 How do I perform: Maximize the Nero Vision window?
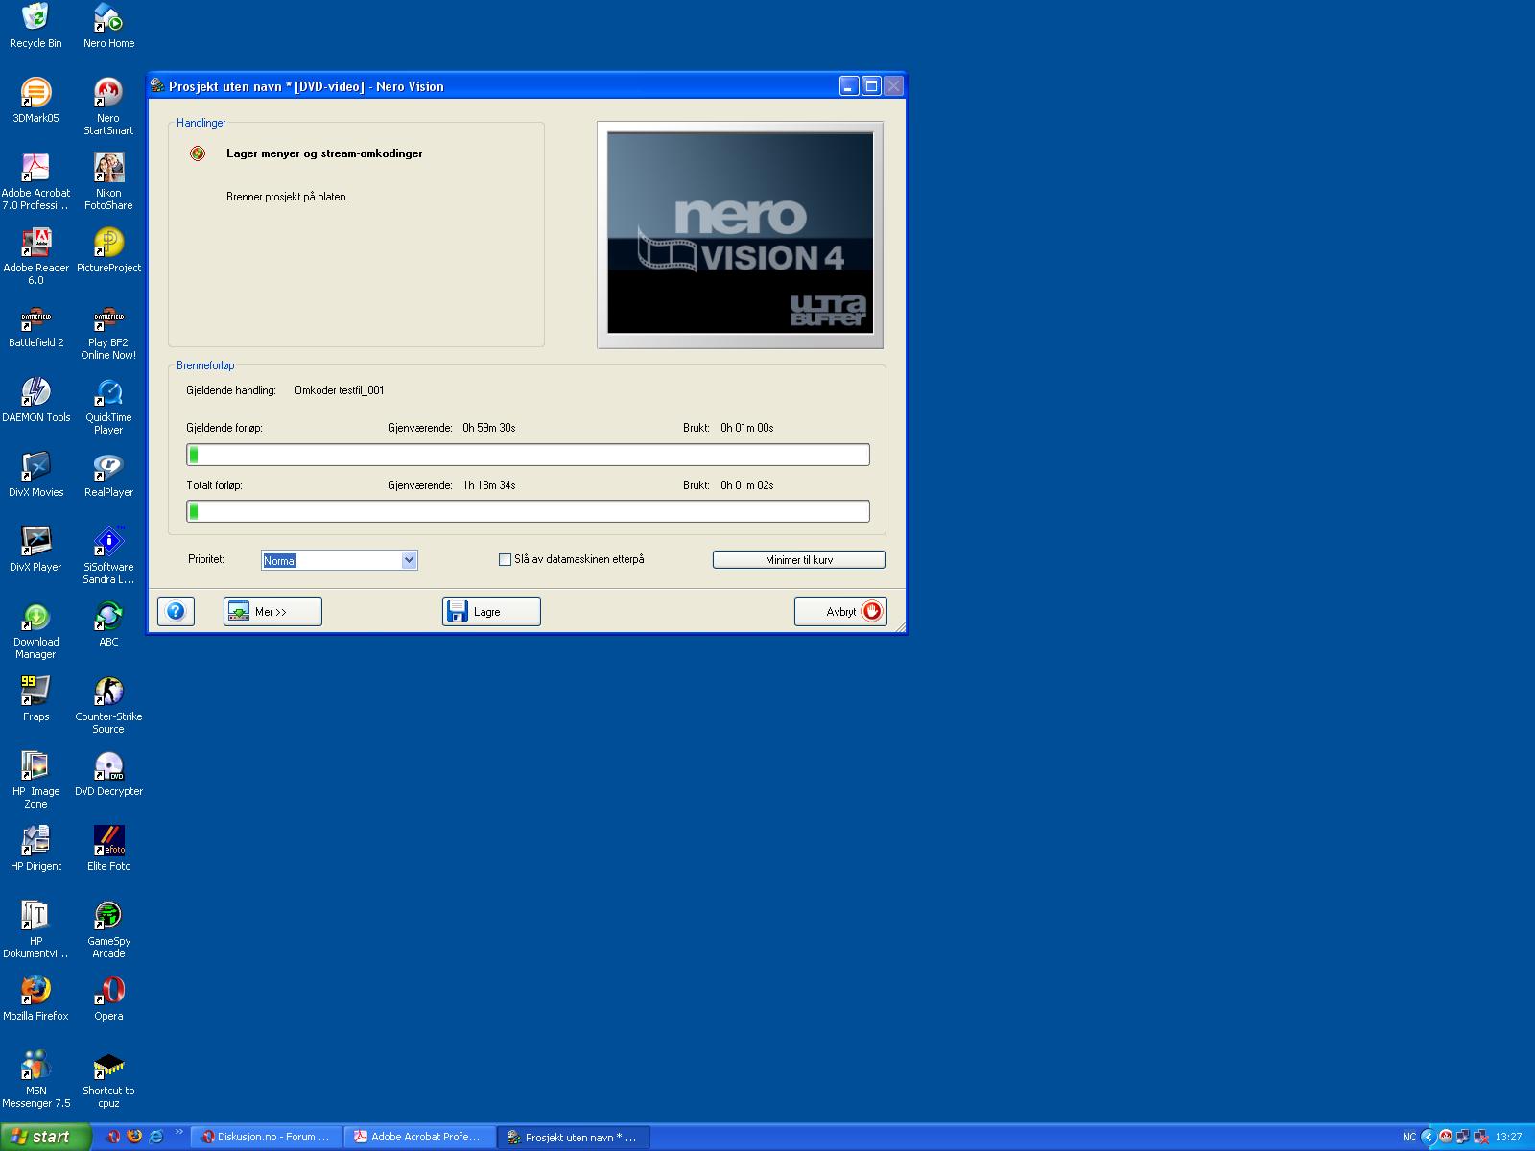pyautogui.click(x=871, y=86)
